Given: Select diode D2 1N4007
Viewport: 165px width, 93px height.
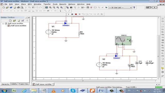Looking at the screenshot, I should pyautogui.click(x=116, y=56).
